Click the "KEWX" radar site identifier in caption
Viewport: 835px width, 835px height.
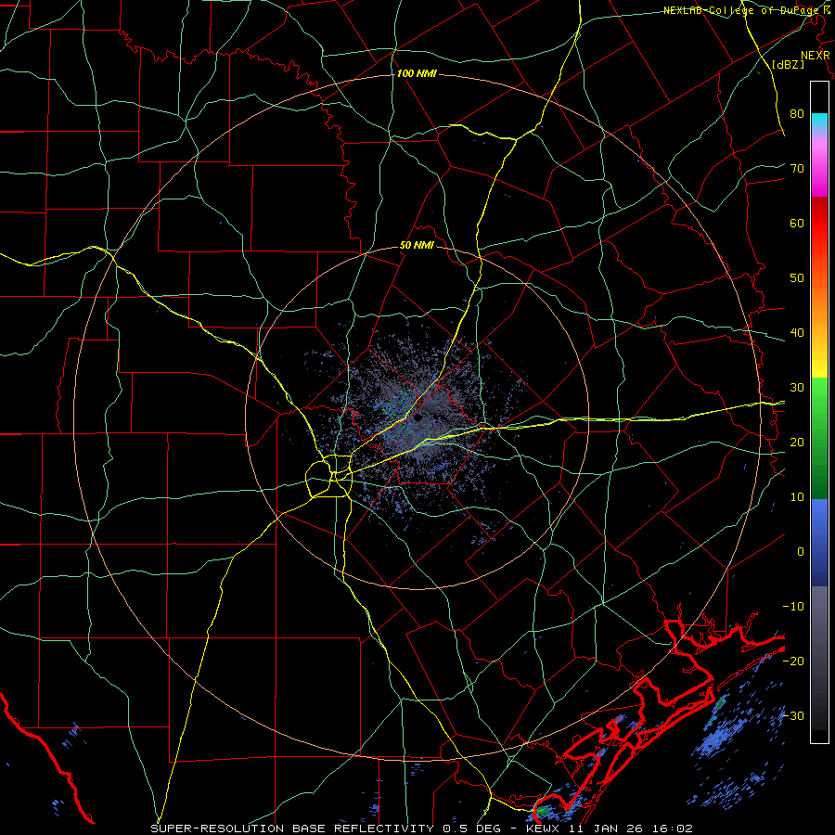coord(545,829)
